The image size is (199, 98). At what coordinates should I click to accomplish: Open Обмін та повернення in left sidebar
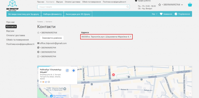coord(18,40)
